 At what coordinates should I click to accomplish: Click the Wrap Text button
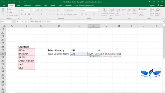(69, 10)
